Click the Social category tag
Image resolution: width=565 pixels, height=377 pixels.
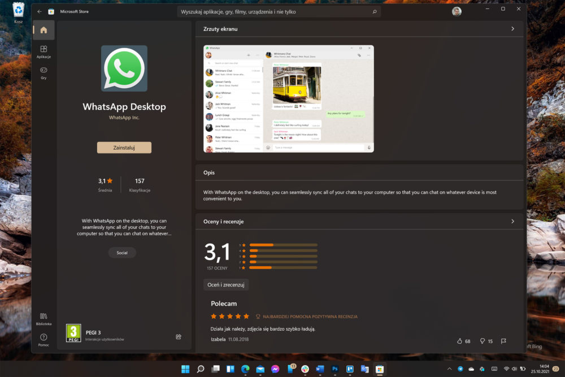click(x=122, y=253)
